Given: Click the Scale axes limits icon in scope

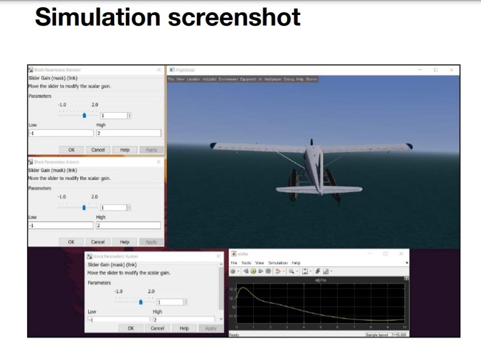Looking at the screenshot, I should pyautogui.click(x=305, y=271).
